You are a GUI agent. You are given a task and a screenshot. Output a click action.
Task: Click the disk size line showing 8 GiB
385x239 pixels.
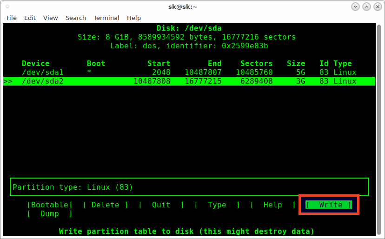click(x=186, y=37)
